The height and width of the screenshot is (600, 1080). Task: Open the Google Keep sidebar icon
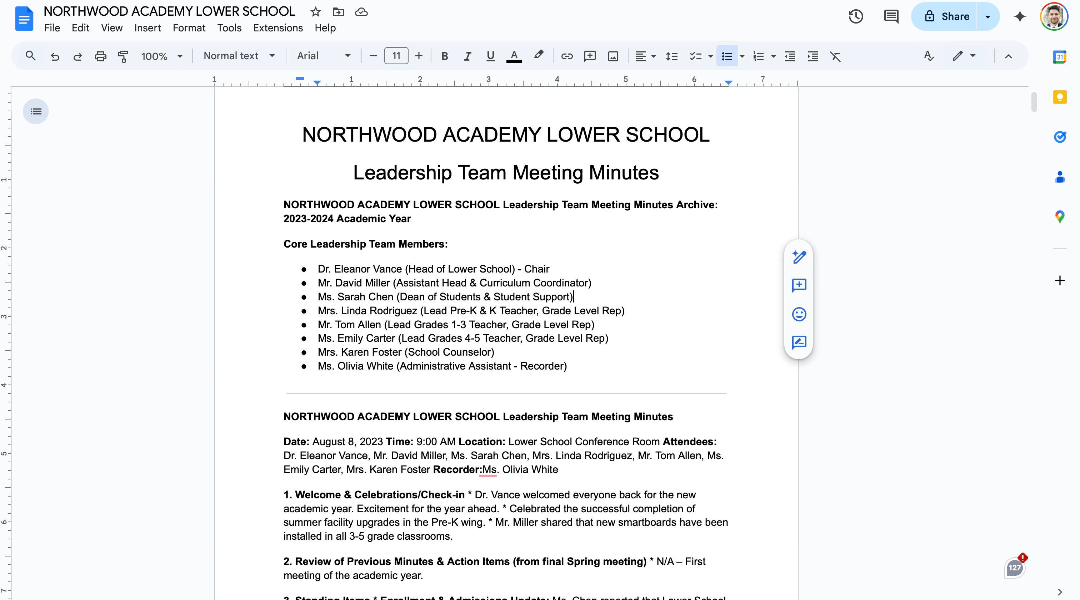1059,97
